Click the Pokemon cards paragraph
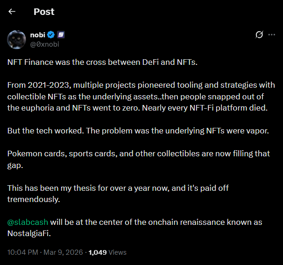Viewport: 283px width, 265px height. tap(138, 153)
